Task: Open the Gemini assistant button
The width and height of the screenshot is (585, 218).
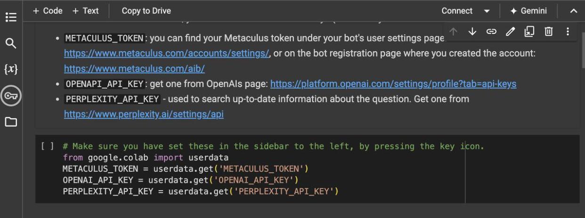Action: 528,11
